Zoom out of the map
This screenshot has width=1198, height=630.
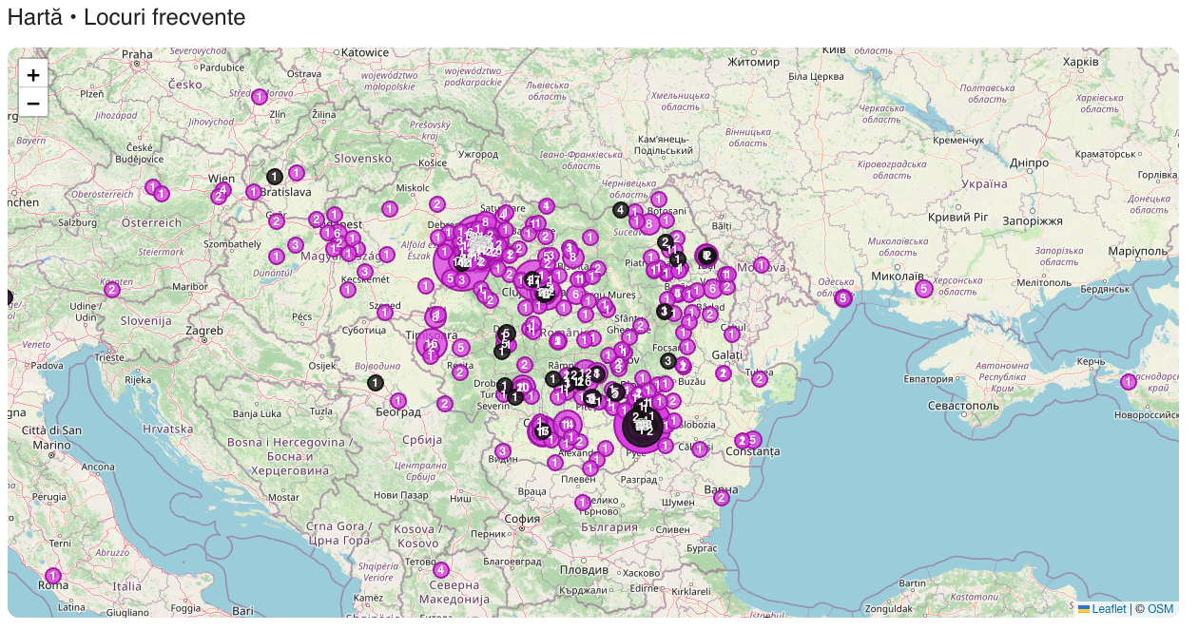(x=33, y=103)
